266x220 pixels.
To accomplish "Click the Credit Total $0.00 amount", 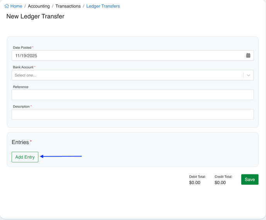I will (220, 182).
